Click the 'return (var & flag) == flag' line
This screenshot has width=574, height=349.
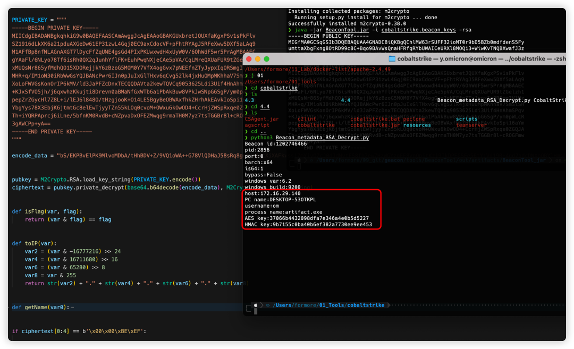tap(68, 219)
